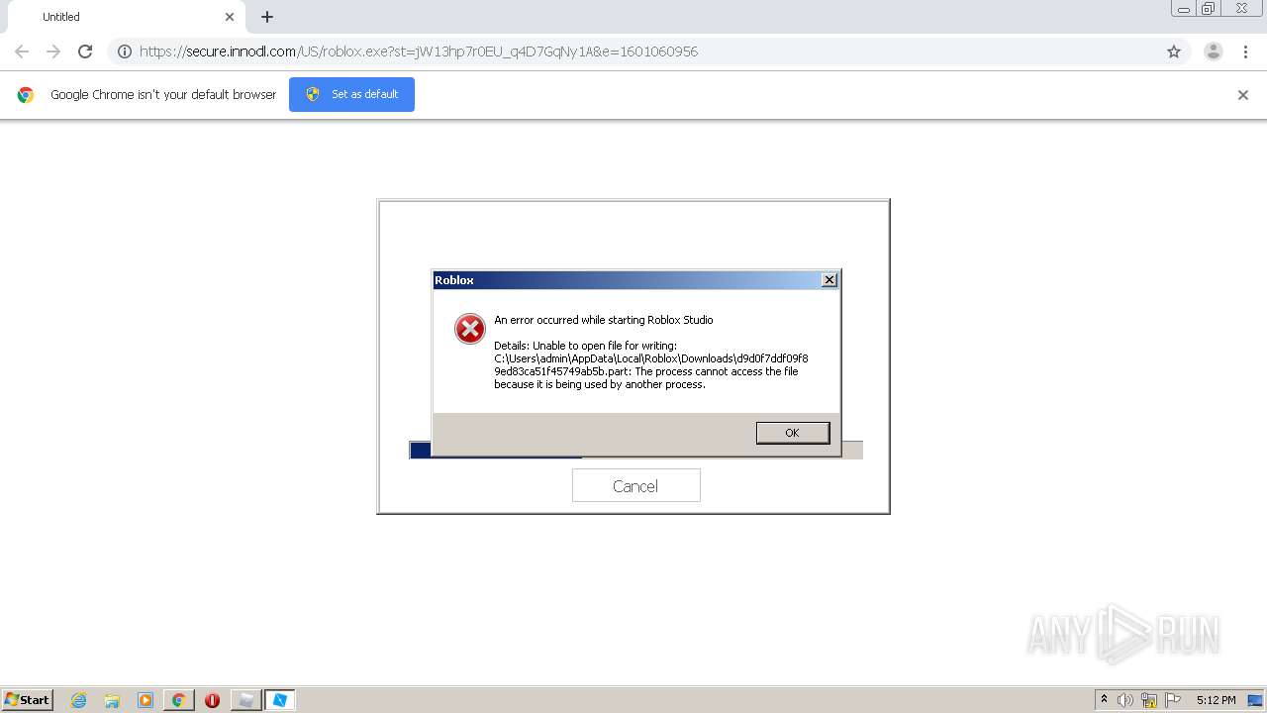Open Windows Media Player taskbar icon
This screenshot has width=1267, height=713.
pyautogui.click(x=146, y=700)
